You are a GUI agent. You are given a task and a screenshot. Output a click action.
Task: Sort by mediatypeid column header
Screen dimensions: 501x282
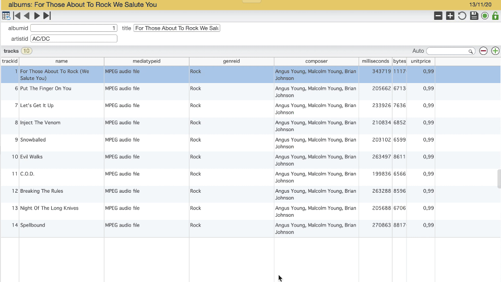(x=146, y=61)
